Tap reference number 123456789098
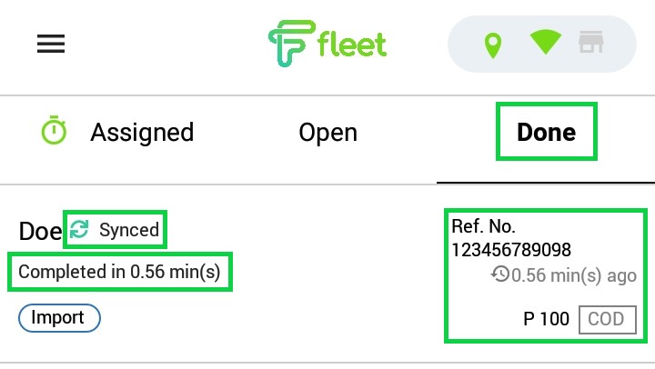The height and width of the screenshot is (369, 655). pos(511,250)
